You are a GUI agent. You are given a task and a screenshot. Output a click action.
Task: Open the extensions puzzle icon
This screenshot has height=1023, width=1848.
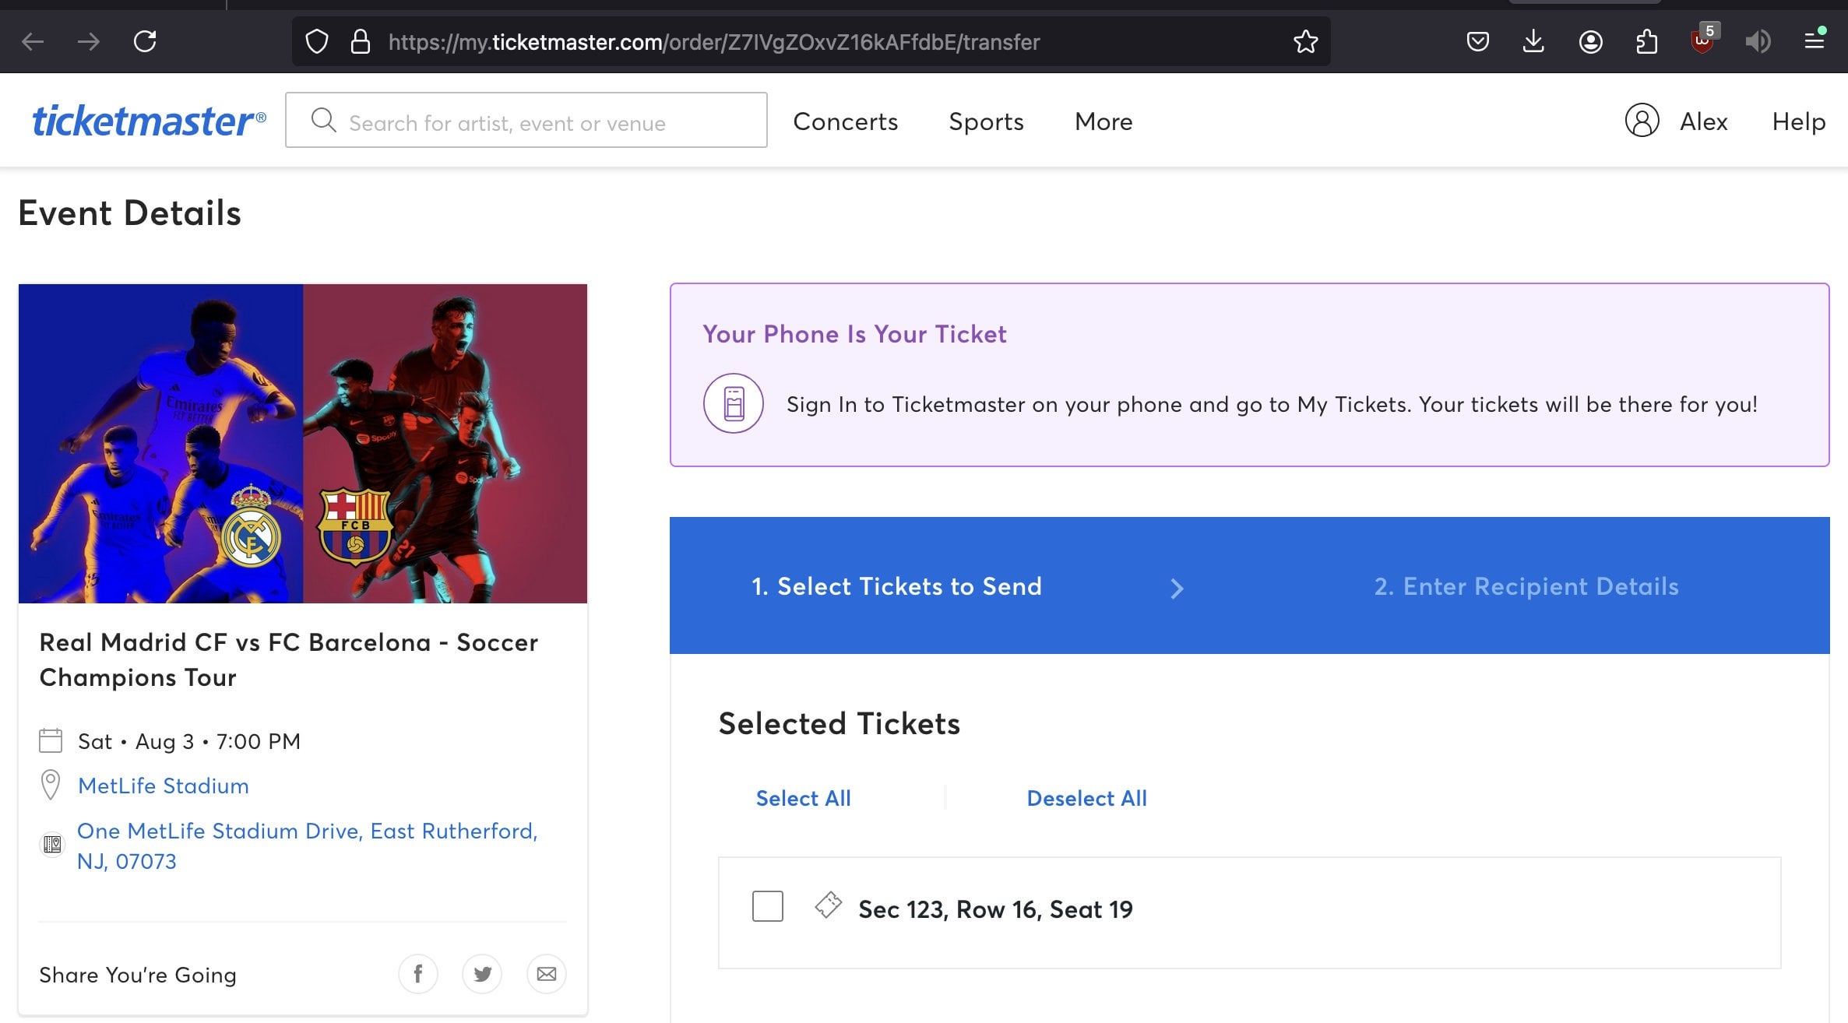pyautogui.click(x=1646, y=41)
